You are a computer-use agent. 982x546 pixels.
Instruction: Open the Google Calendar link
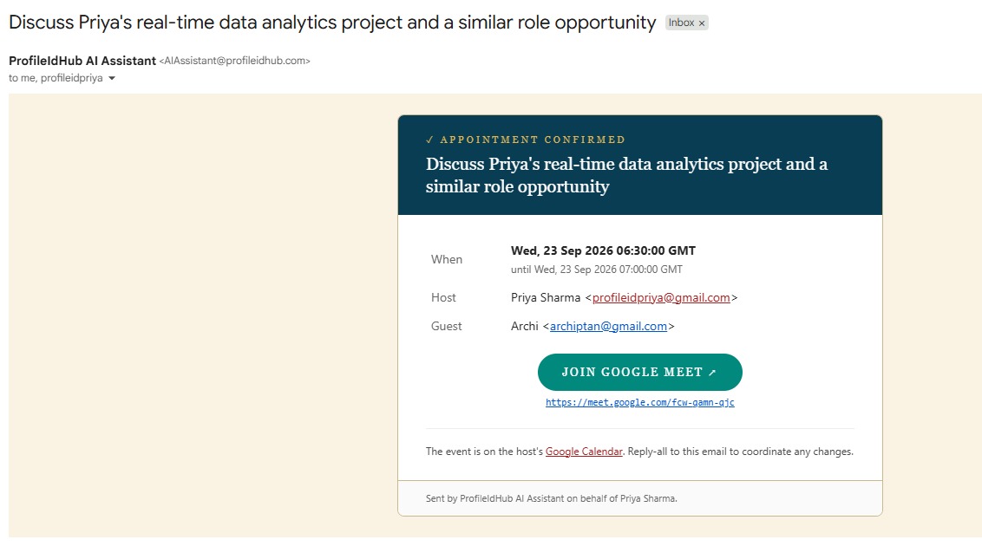click(584, 452)
